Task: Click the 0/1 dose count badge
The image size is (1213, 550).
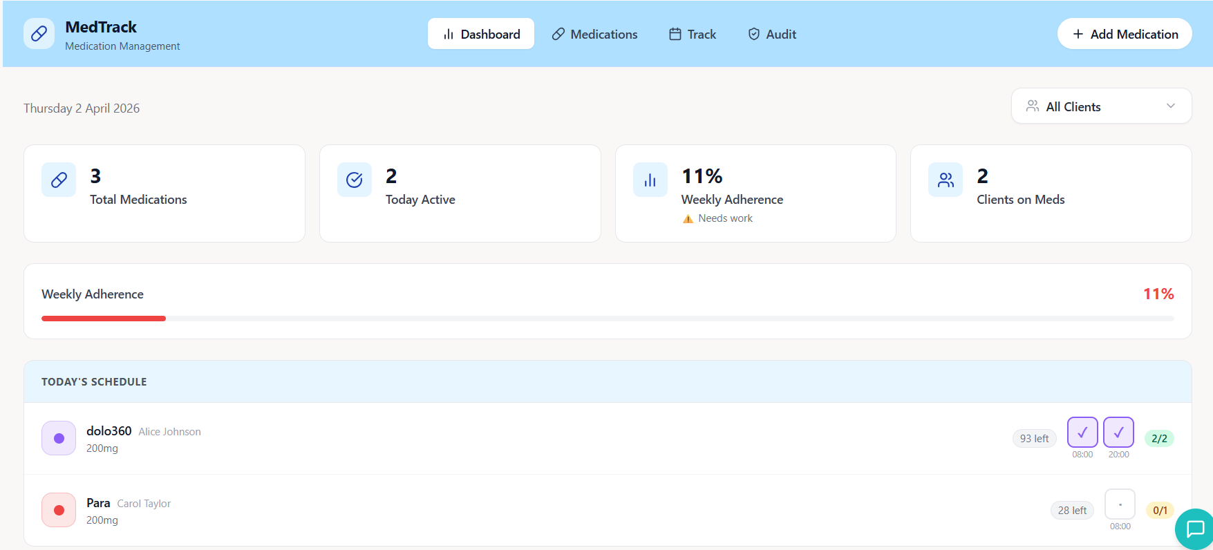Action: (1160, 510)
